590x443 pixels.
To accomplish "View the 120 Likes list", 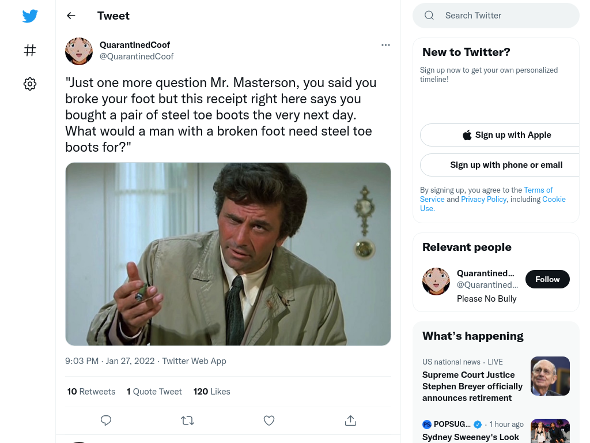I will [x=212, y=392].
